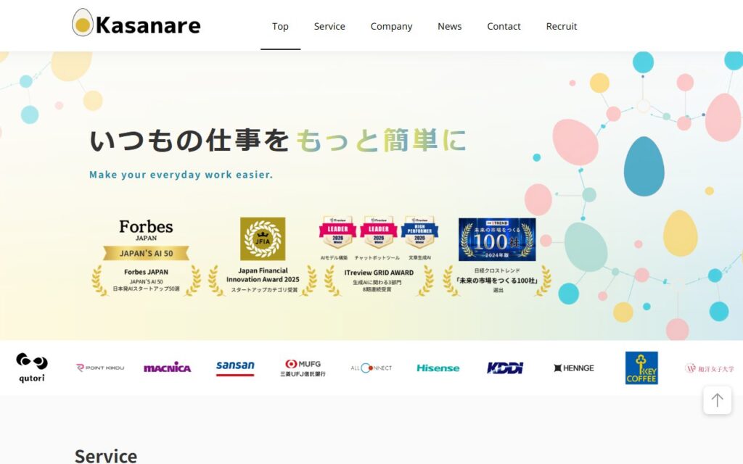This screenshot has width=743, height=464.
Task: Click the Kasanare egg logo
Action: pyautogui.click(x=83, y=23)
